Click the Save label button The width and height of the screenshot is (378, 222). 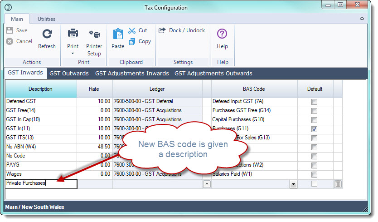pyautogui.click(x=22, y=30)
